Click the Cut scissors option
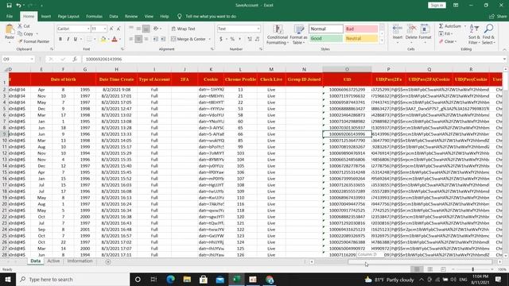The image size is (509, 286). tap(24, 26)
